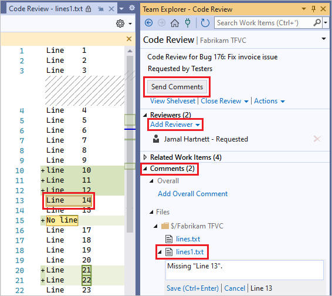
Task: Cancel the comment edit
Action: click(235, 288)
